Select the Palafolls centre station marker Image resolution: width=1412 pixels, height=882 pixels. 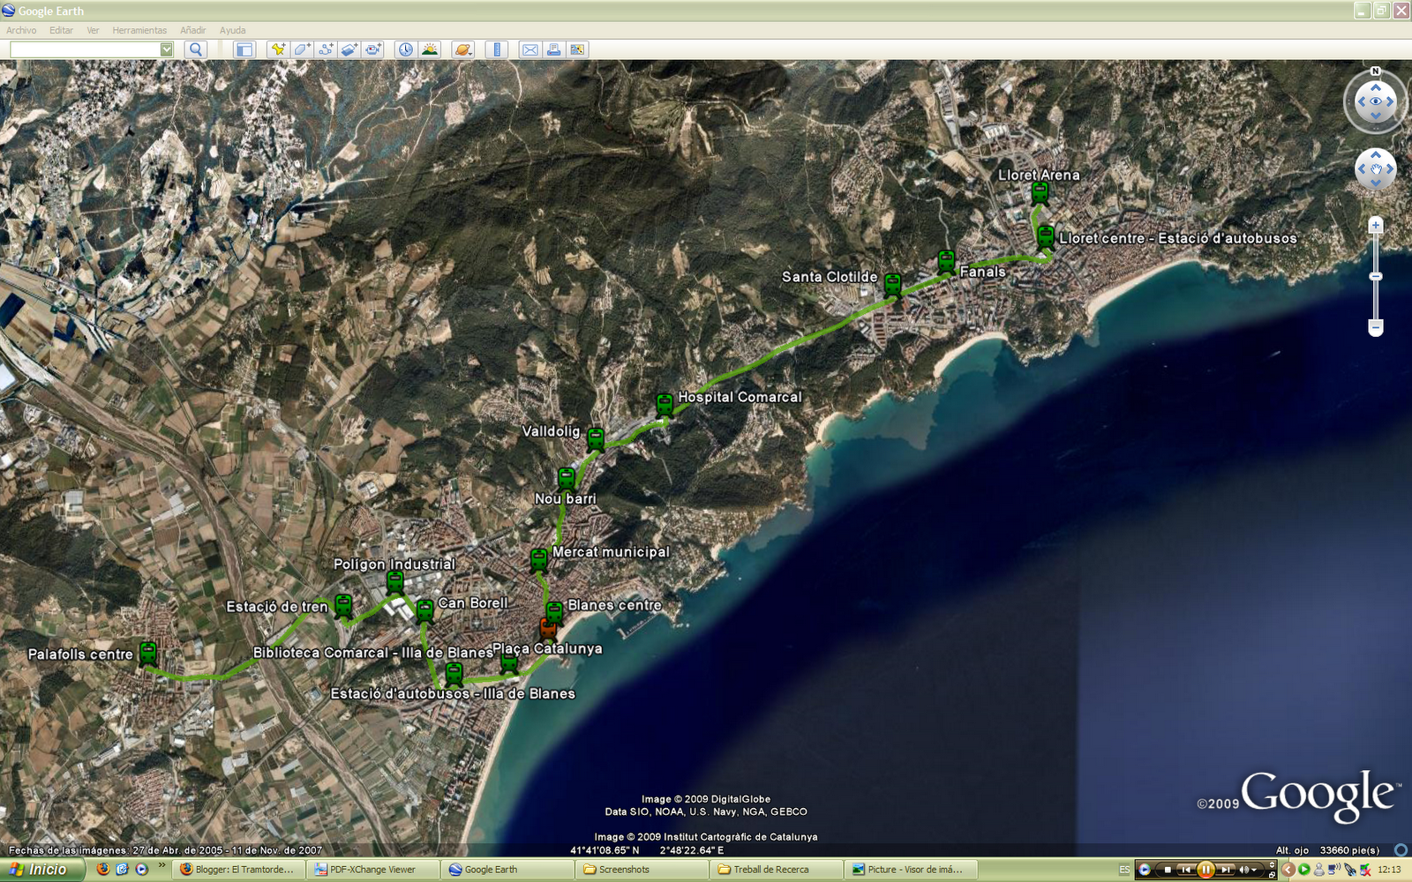148,653
